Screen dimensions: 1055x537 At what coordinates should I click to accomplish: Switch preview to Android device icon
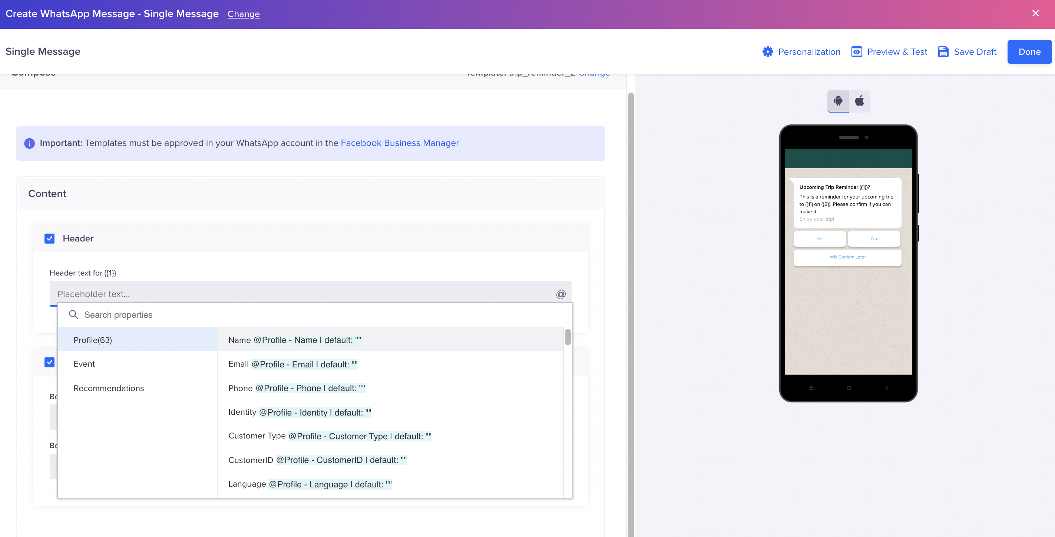(x=838, y=101)
